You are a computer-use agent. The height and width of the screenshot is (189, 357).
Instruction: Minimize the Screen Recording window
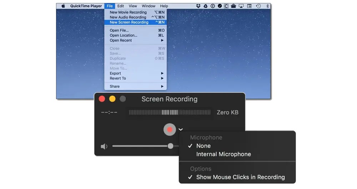112,99
